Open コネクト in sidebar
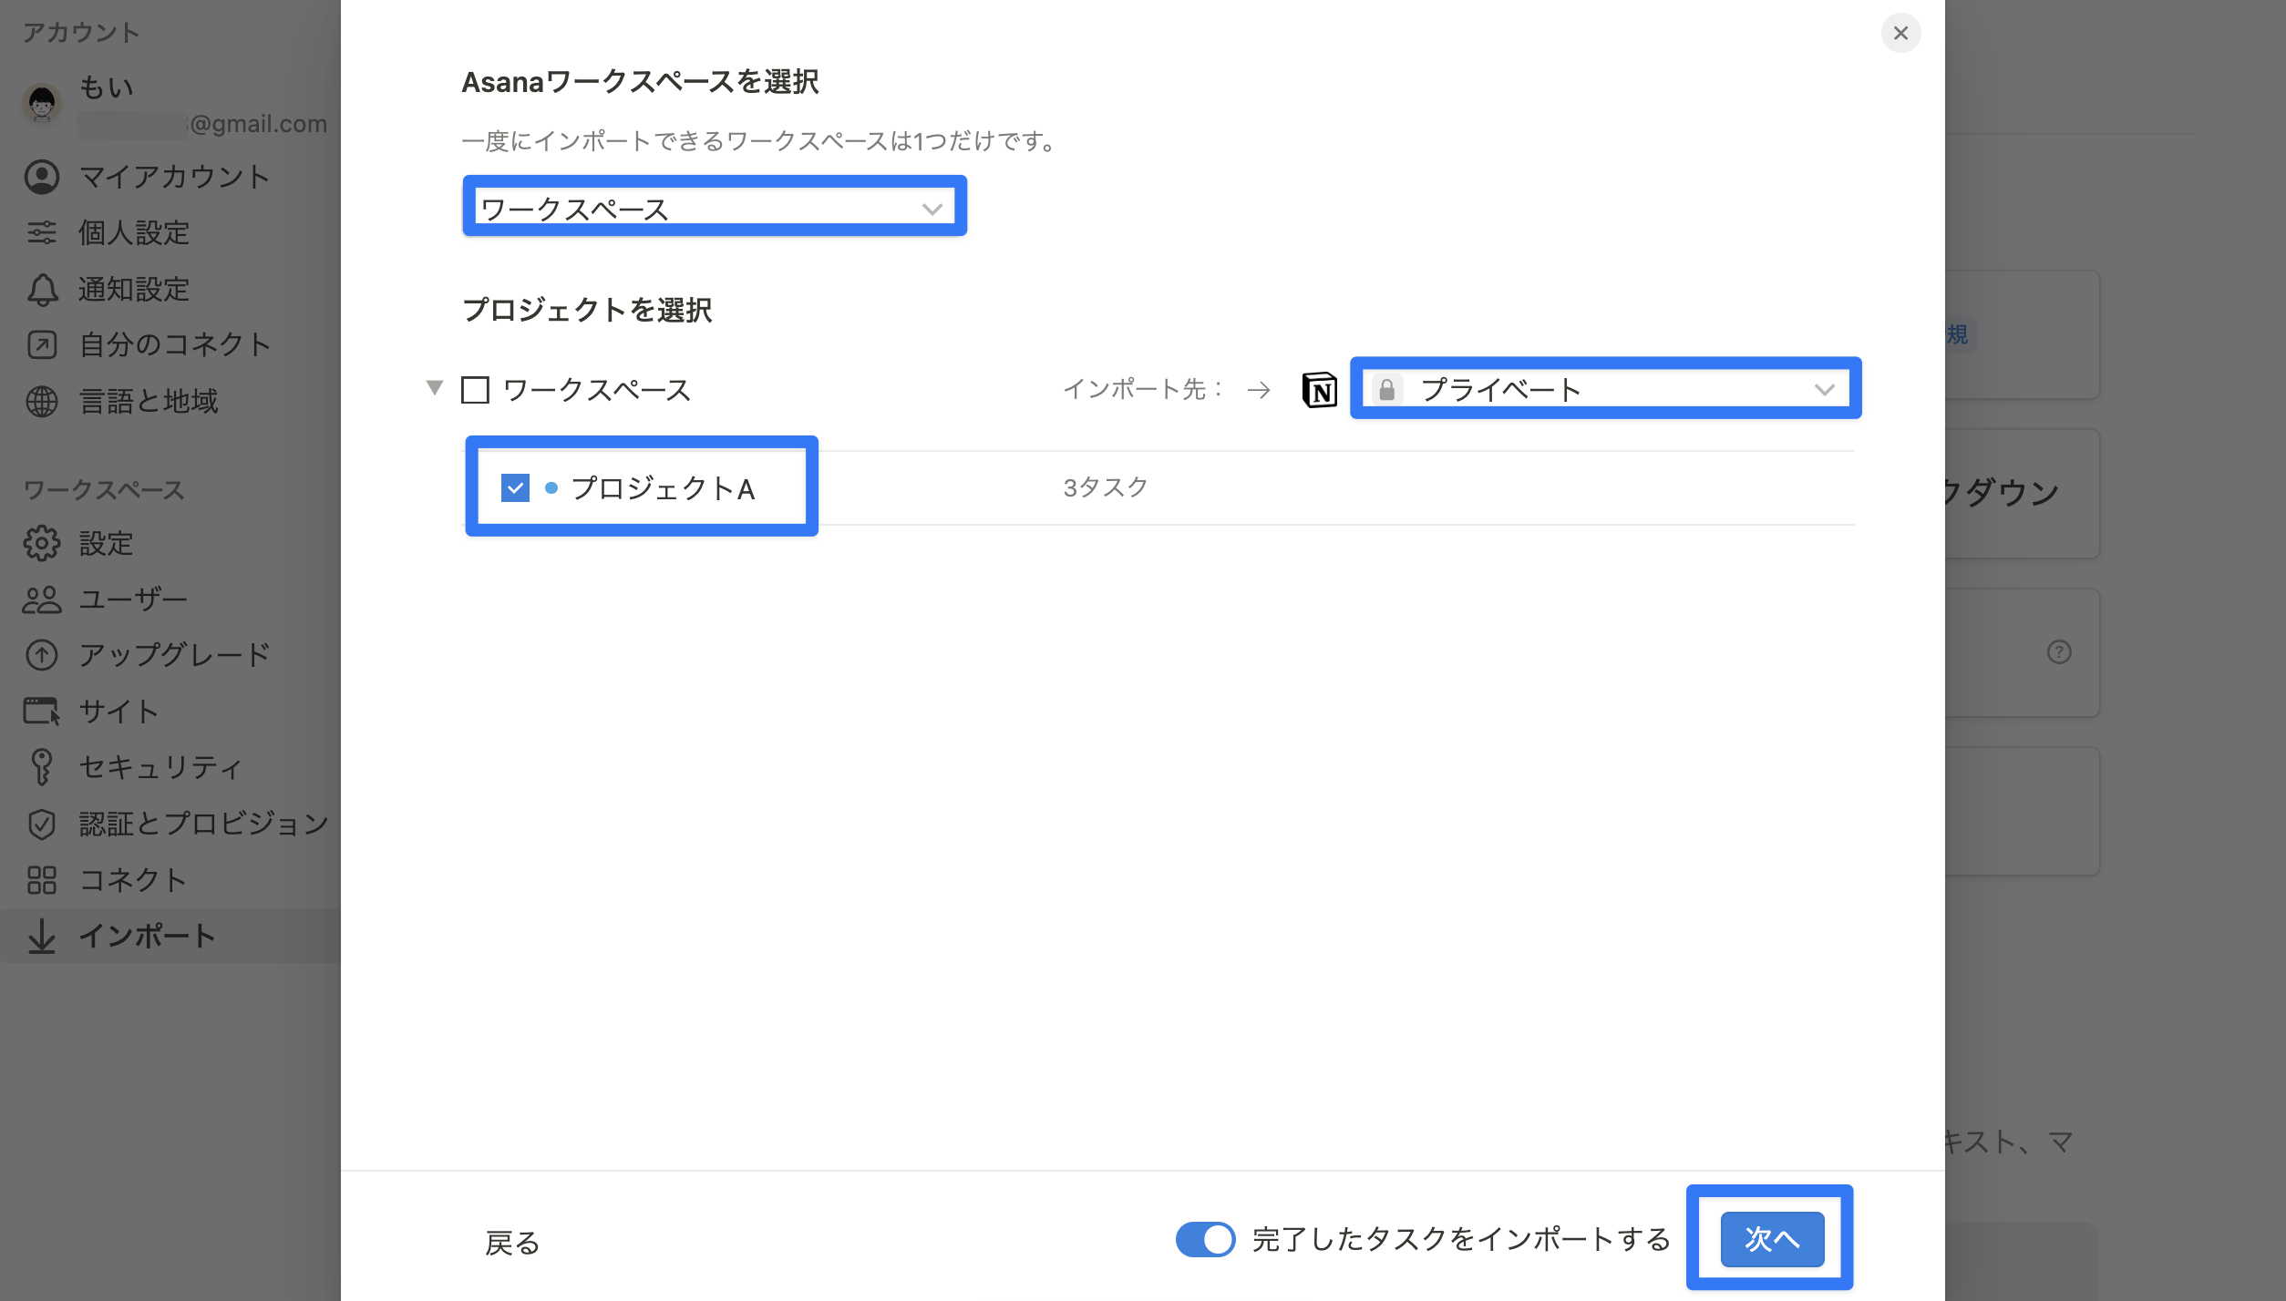The image size is (2286, 1301). [x=170, y=880]
